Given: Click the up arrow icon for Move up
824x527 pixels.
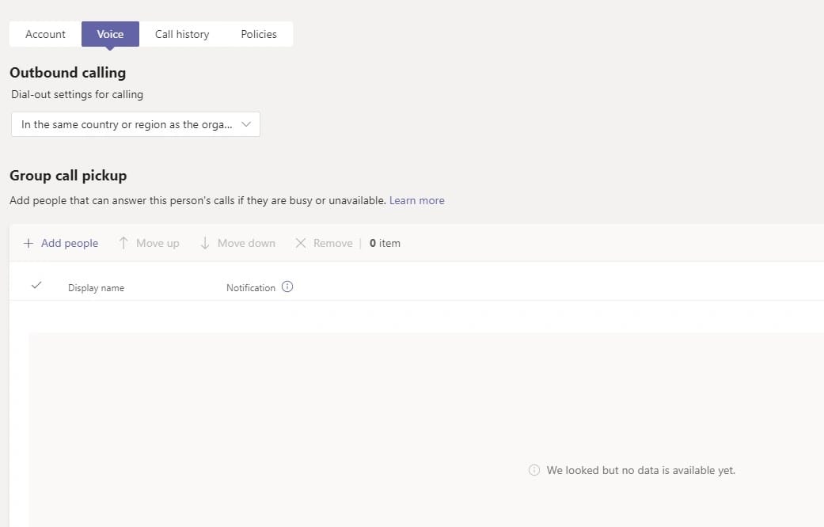Looking at the screenshot, I should coord(123,243).
